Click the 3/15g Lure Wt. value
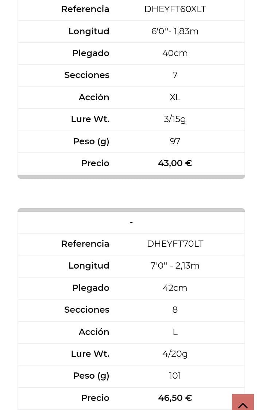Viewport: 259px width, 410px height. pyautogui.click(x=175, y=119)
